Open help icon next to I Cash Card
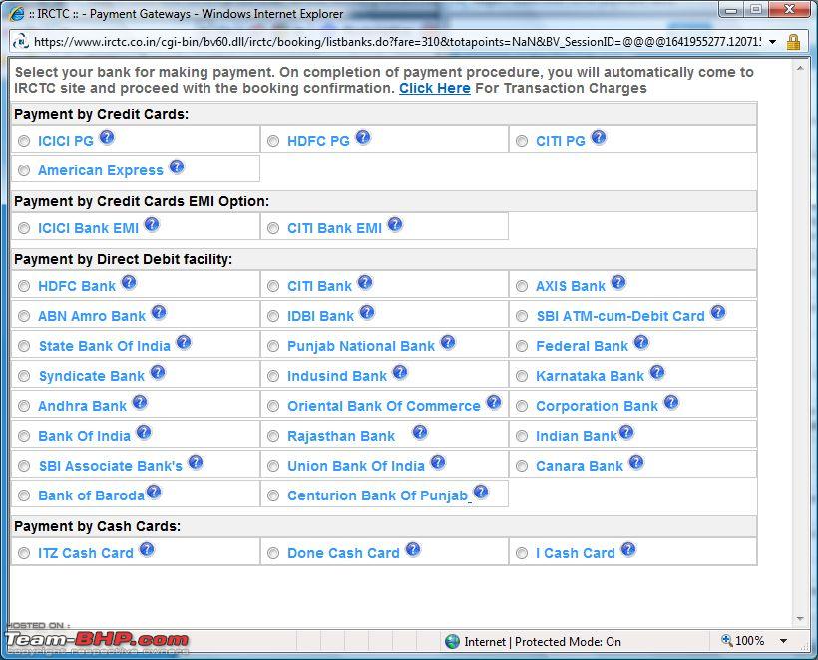818x660 pixels. (628, 549)
